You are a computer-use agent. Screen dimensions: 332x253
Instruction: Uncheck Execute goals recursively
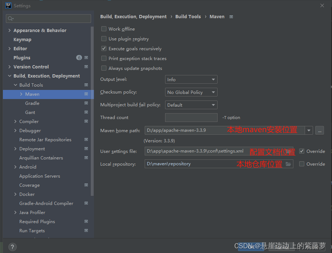(104, 48)
